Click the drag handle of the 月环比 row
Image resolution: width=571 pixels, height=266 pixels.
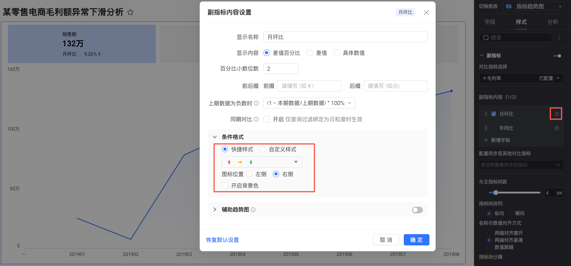486,114
